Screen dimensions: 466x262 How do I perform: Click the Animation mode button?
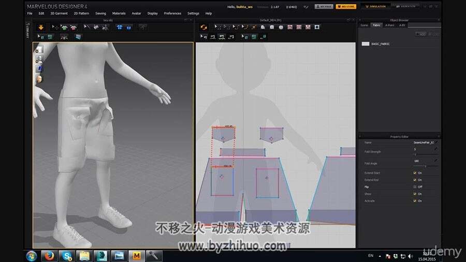tap(405, 6)
